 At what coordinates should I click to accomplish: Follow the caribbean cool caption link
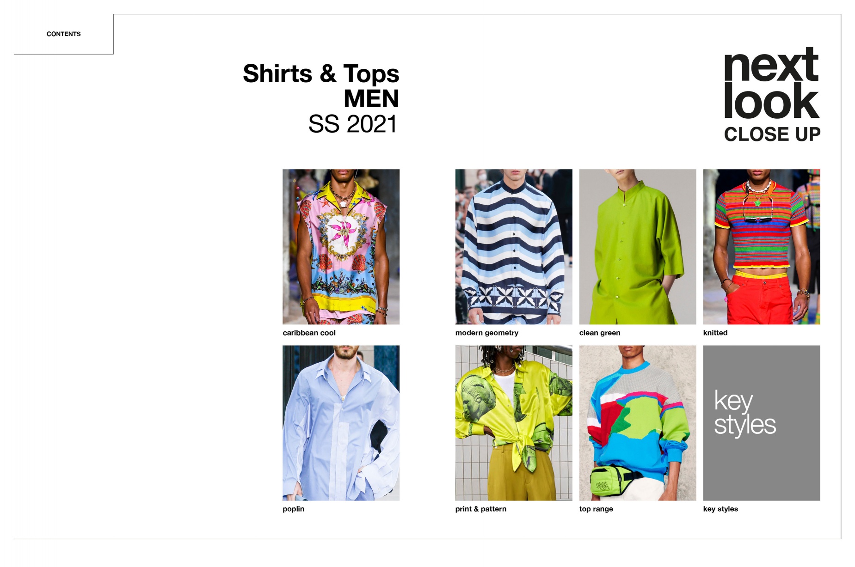pyautogui.click(x=309, y=333)
